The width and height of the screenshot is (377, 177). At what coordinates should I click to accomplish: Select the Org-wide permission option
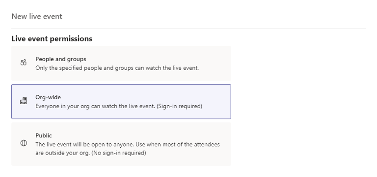click(x=121, y=102)
